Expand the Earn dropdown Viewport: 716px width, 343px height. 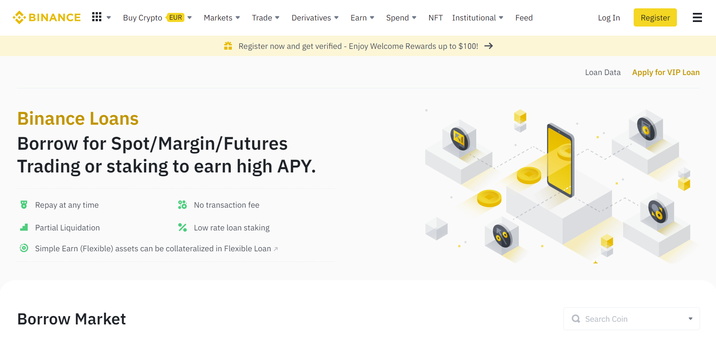pyautogui.click(x=361, y=17)
